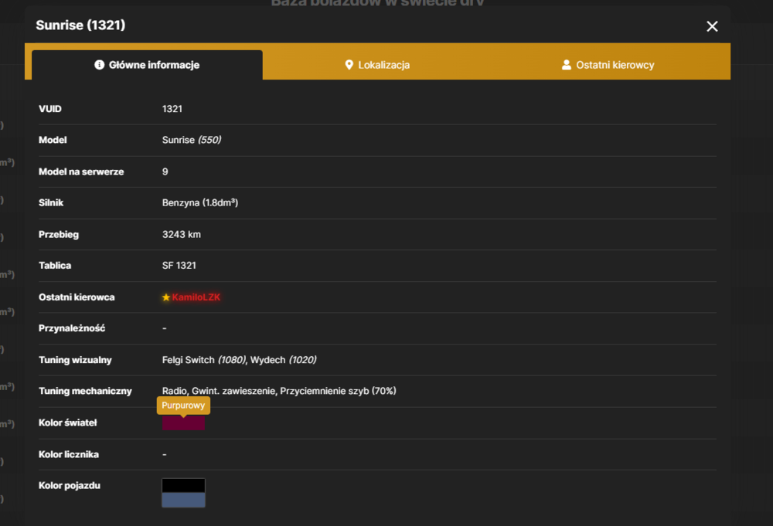Click Wydech (1020) in Tuning wizualny
Viewport: 773px width, 526px height.
coord(284,359)
